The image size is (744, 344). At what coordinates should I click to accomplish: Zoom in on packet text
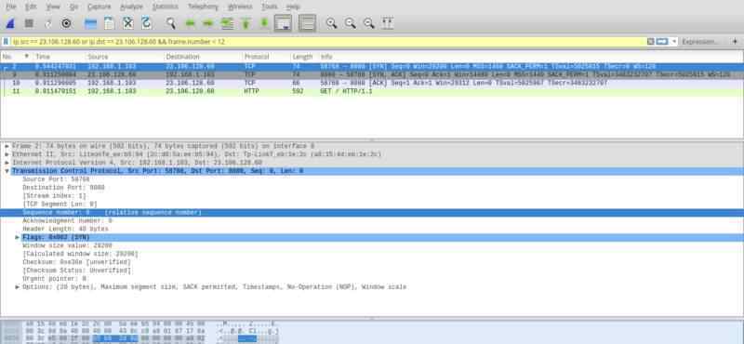tap(332, 23)
